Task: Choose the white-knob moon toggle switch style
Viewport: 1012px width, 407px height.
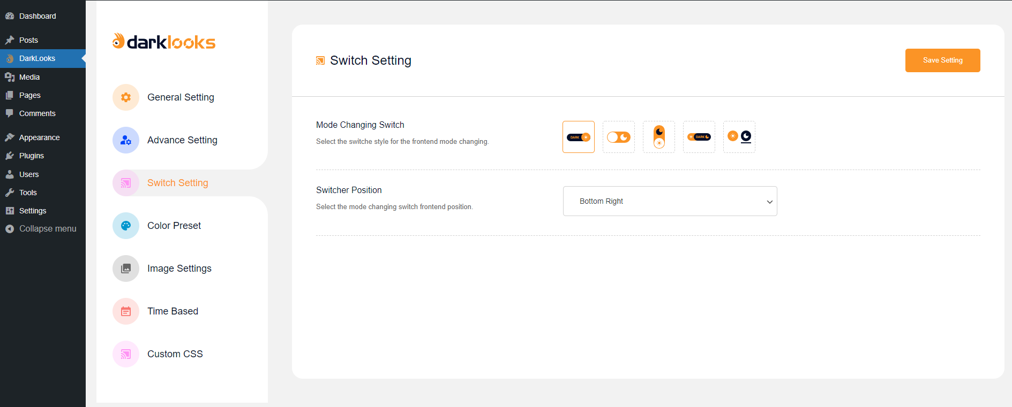Action: point(619,137)
